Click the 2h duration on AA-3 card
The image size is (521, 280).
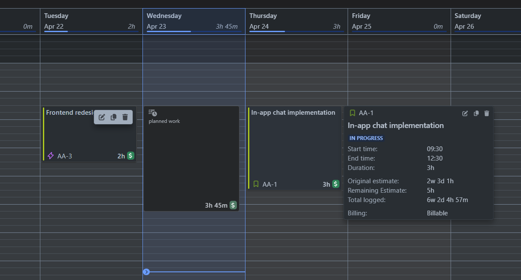click(121, 156)
